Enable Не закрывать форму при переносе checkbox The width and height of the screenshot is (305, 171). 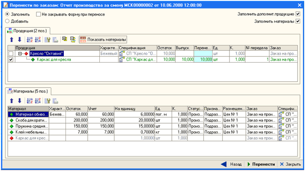(39, 14)
